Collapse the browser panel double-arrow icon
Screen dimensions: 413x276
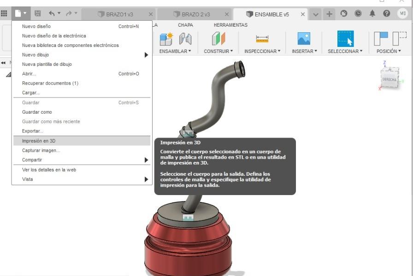(x=3, y=63)
